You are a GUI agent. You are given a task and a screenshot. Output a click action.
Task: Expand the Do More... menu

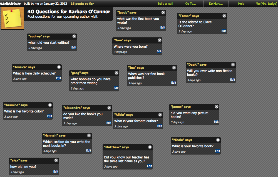(x=216, y=4)
